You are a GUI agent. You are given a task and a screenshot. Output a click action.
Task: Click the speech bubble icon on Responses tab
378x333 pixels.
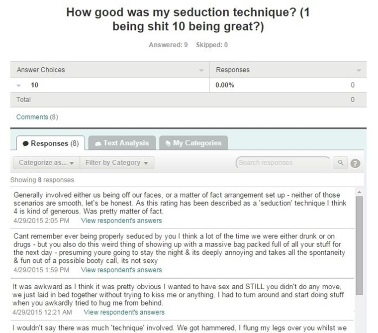[25, 144]
